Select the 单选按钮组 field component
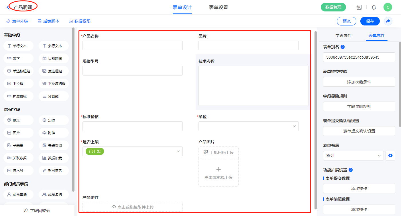401x216 pixels. pyautogui.click(x=19, y=71)
